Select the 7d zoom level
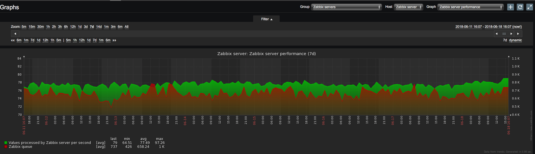This screenshot has width=535, height=154. click(x=92, y=27)
